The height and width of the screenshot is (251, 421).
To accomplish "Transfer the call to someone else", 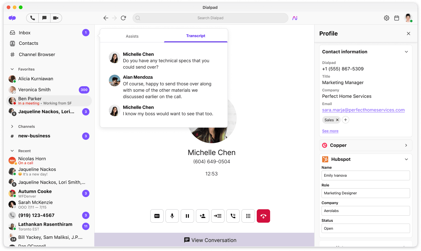I will tap(217, 216).
